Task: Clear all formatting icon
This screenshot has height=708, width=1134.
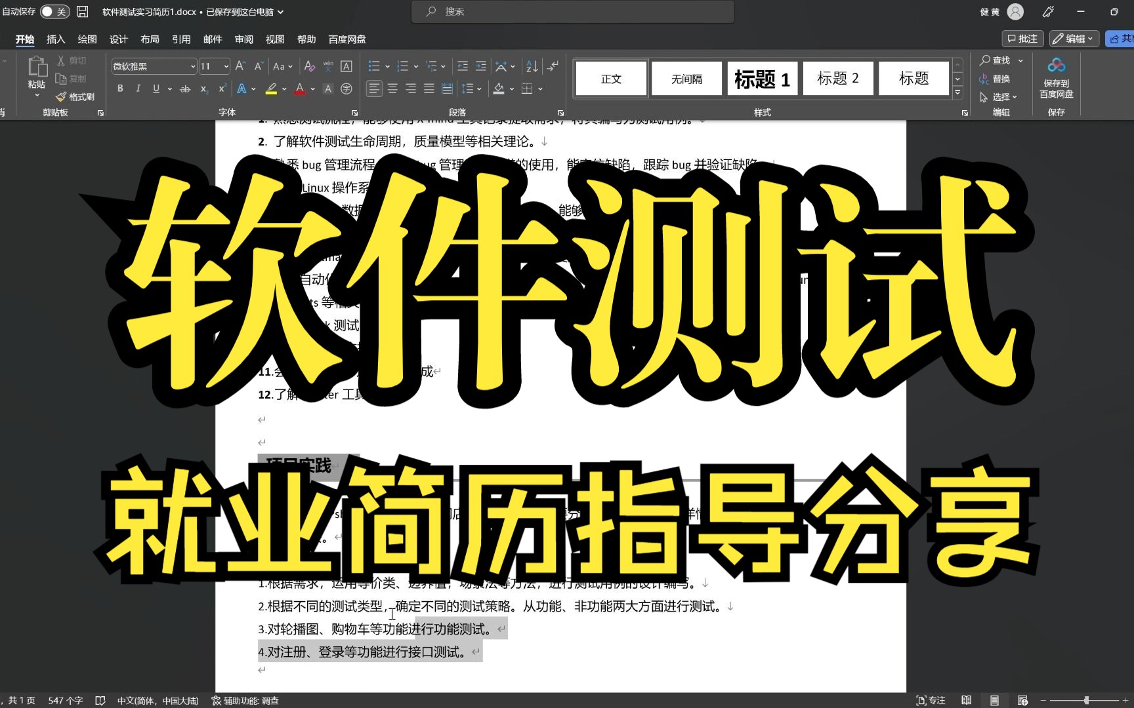Action: 310,66
